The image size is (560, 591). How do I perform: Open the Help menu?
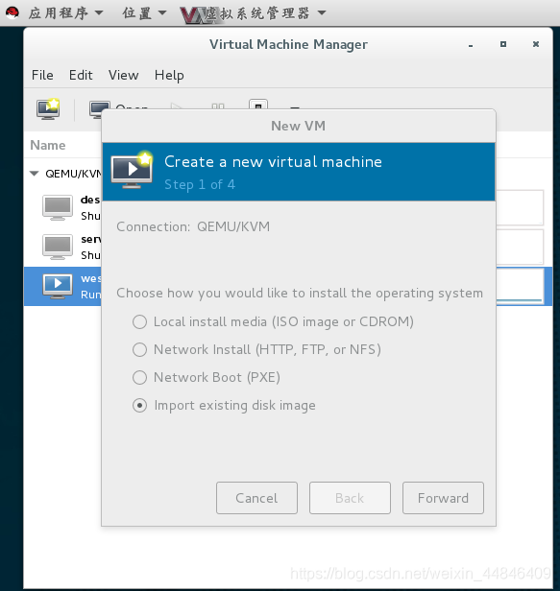click(169, 76)
